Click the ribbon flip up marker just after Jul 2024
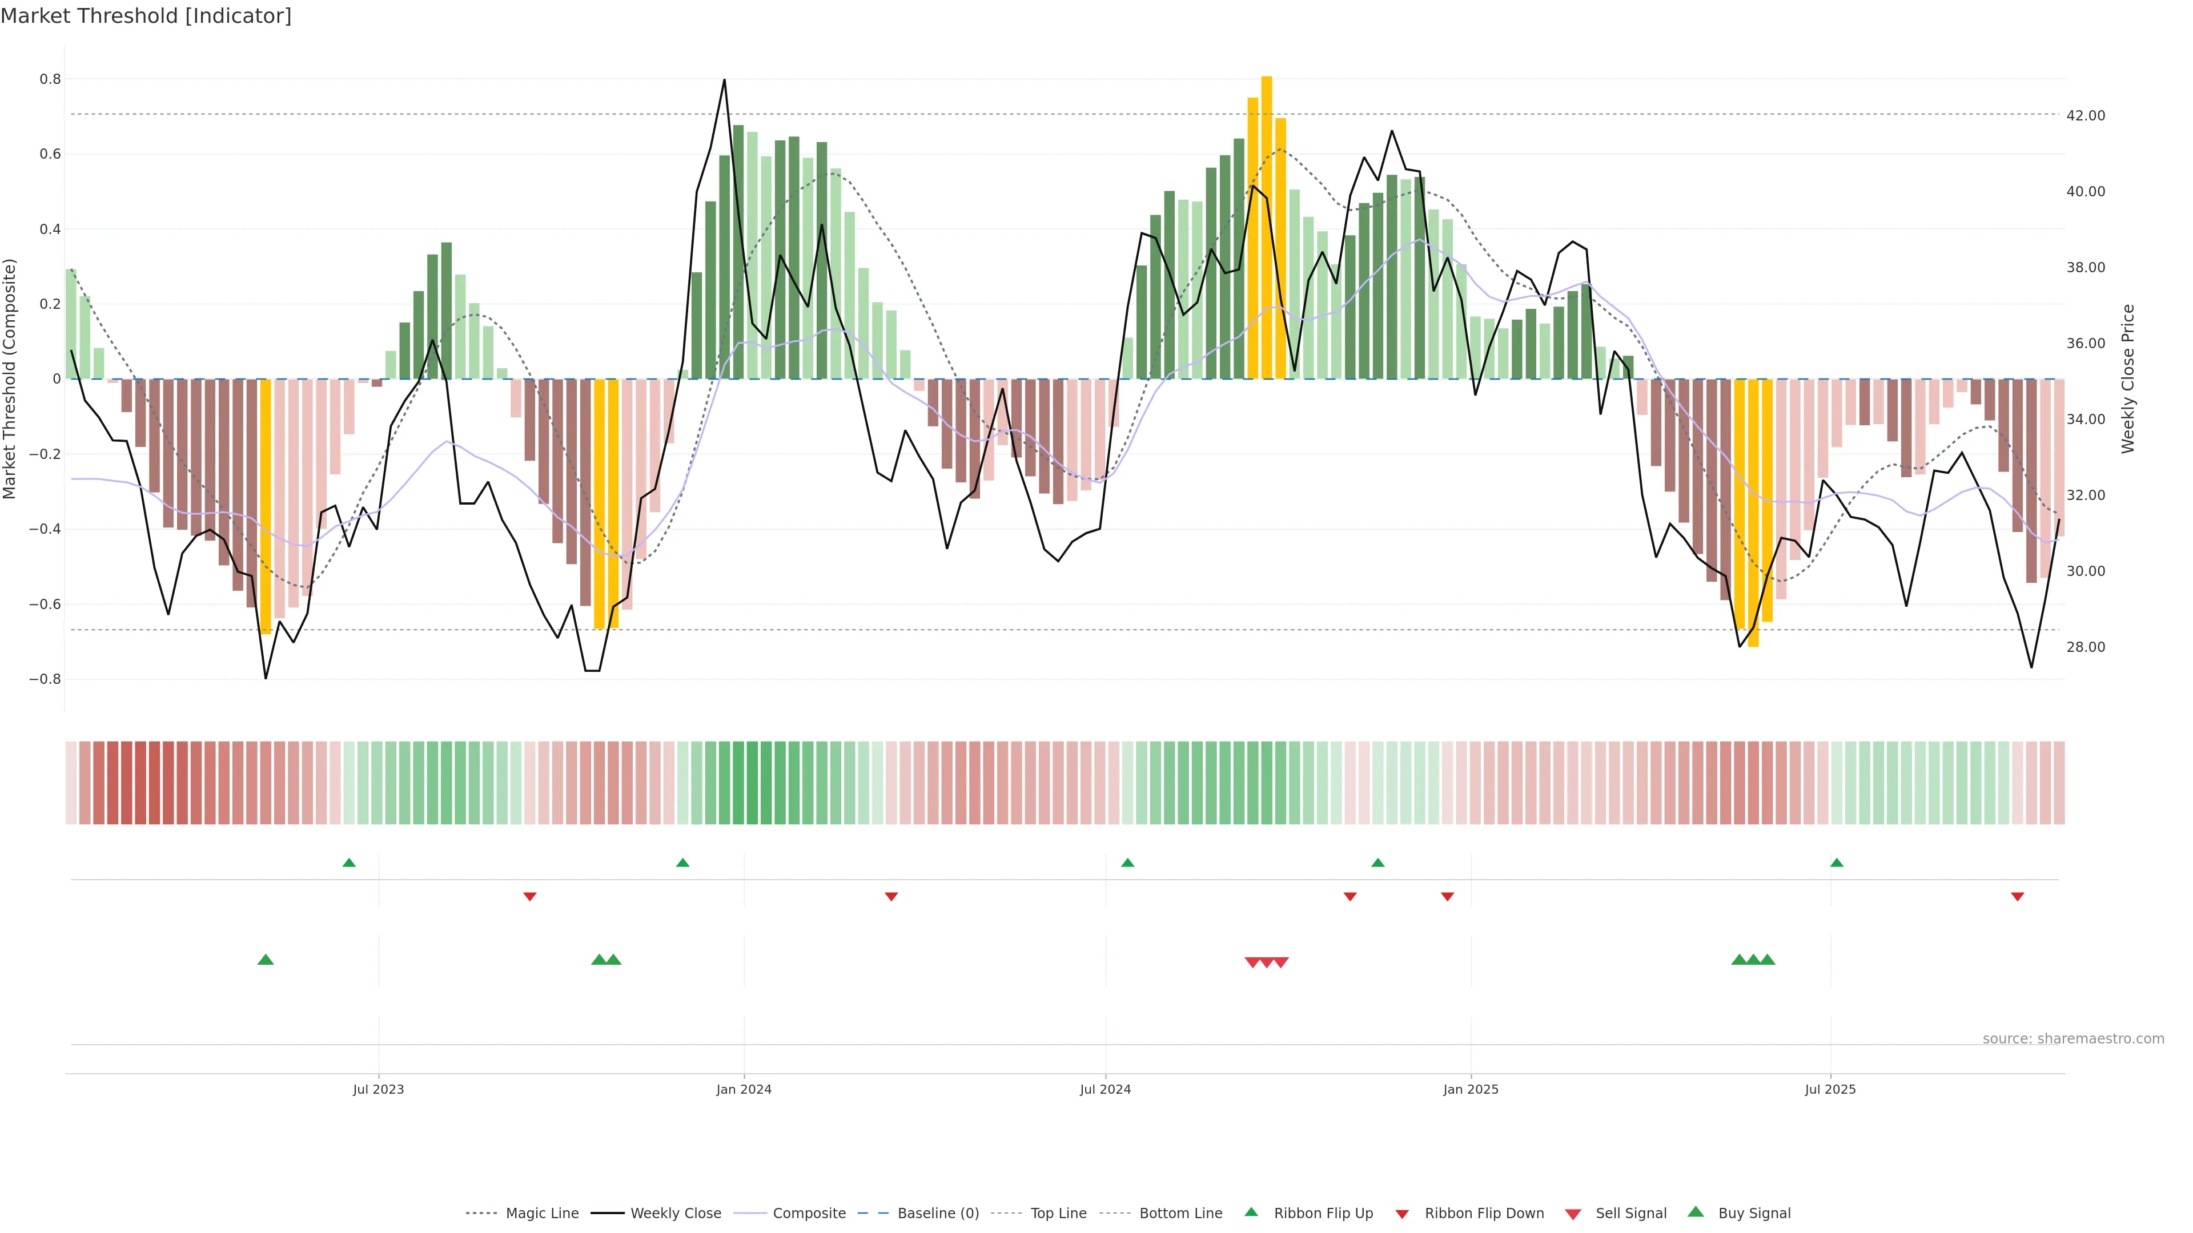This screenshot has height=1233, width=2193. [x=1127, y=863]
